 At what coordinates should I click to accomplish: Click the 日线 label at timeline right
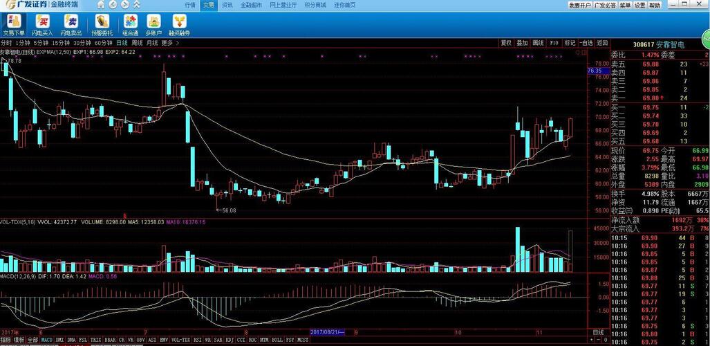599,332
